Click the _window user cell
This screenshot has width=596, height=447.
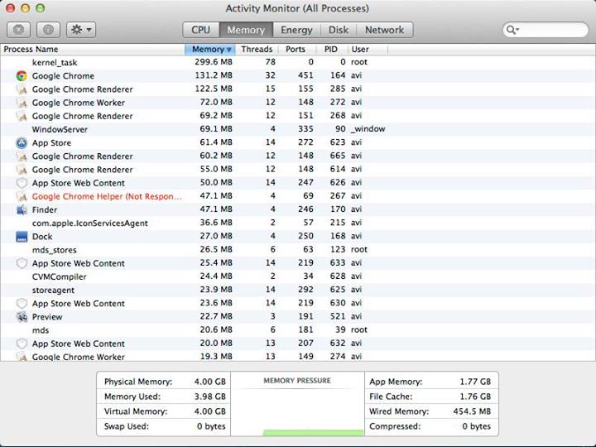tap(368, 129)
